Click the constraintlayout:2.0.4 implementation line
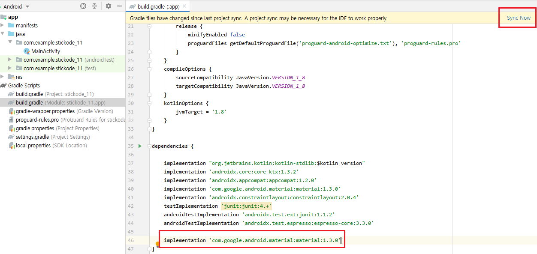 tap(261, 197)
